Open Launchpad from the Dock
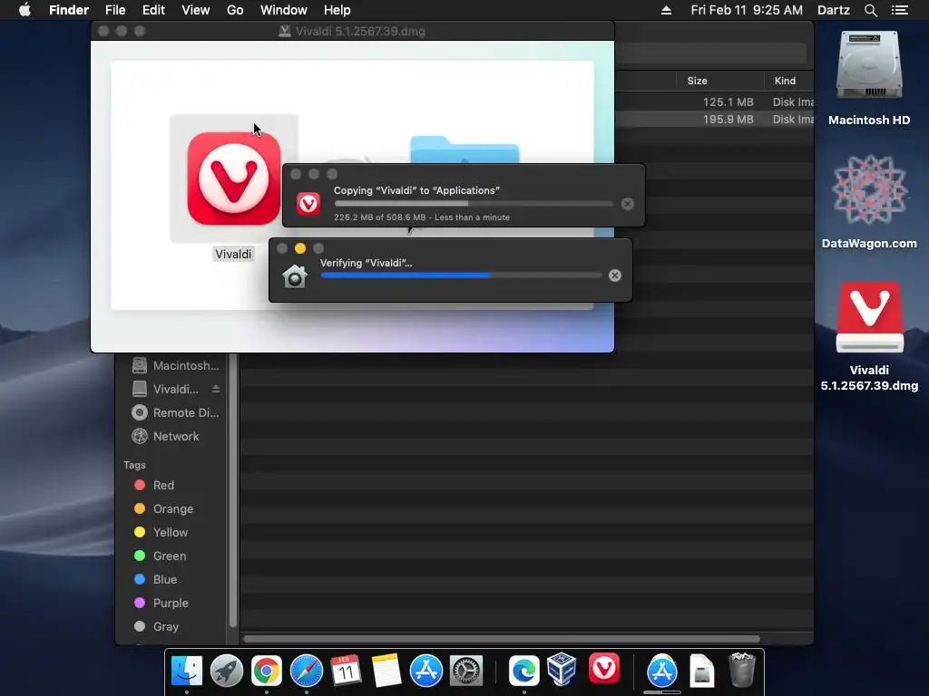929x696 pixels. (226, 672)
